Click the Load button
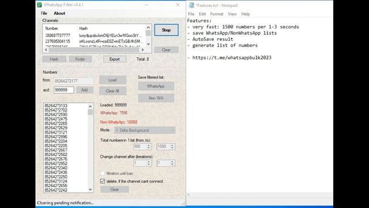The height and width of the screenshot is (208, 369). pyautogui.click(x=112, y=80)
